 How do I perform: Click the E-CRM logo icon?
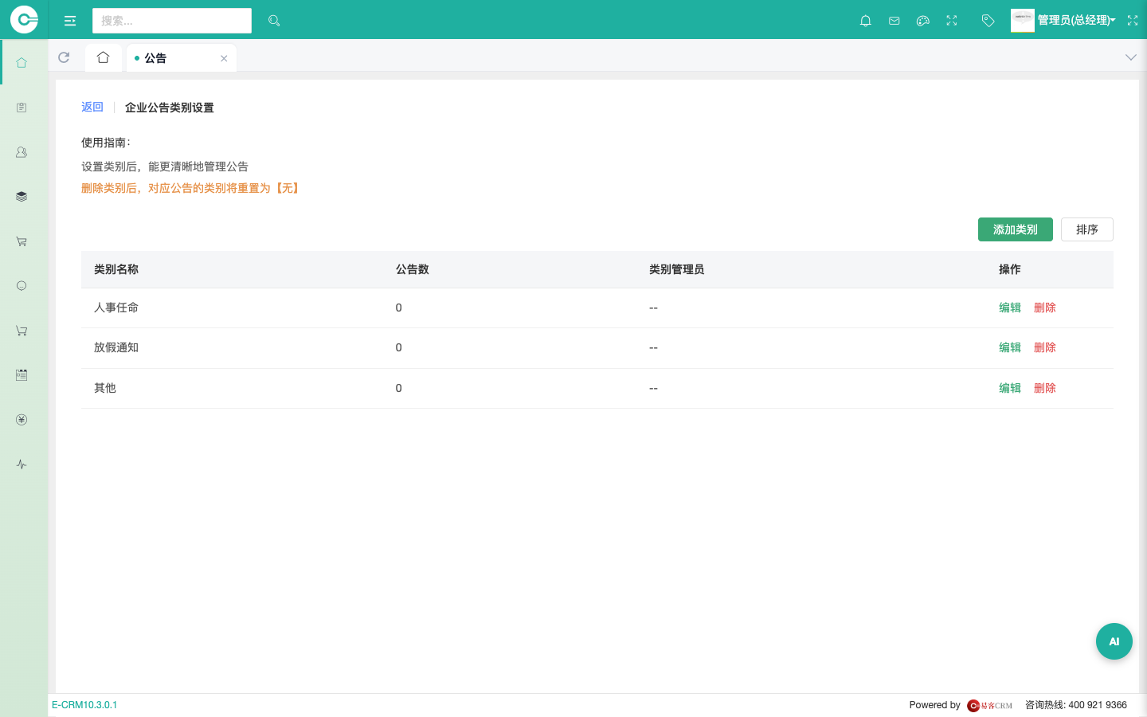(24, 19)
